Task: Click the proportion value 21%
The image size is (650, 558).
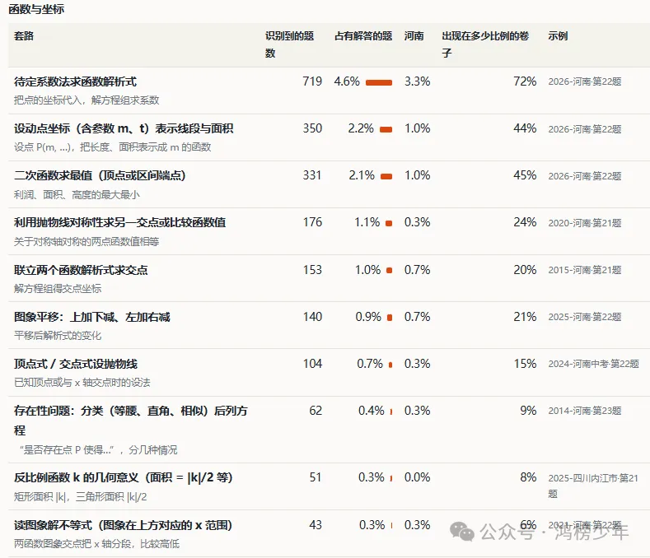Action: point(525,317)
